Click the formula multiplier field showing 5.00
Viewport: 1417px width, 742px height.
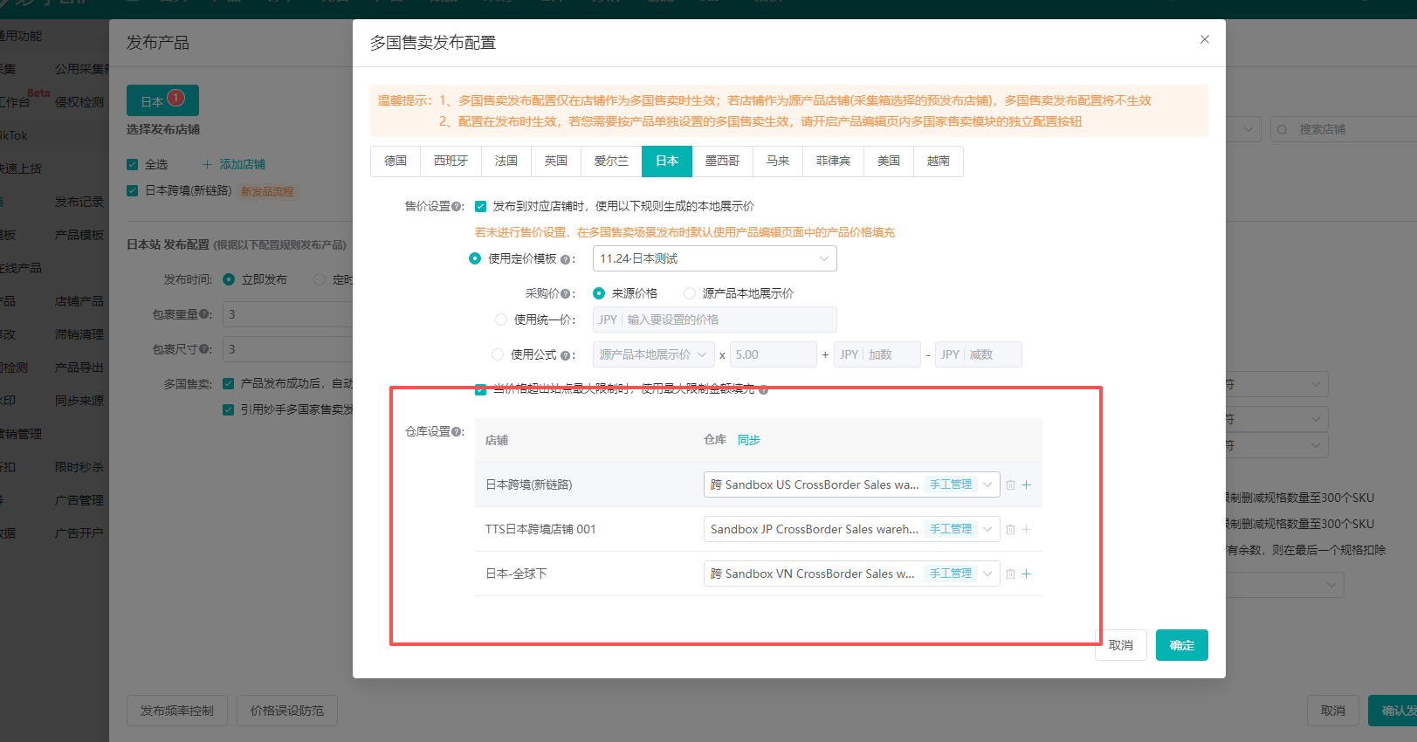coord(774,354)
